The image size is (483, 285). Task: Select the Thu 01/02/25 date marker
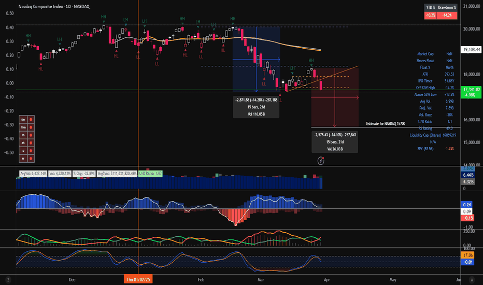(138, 279)
